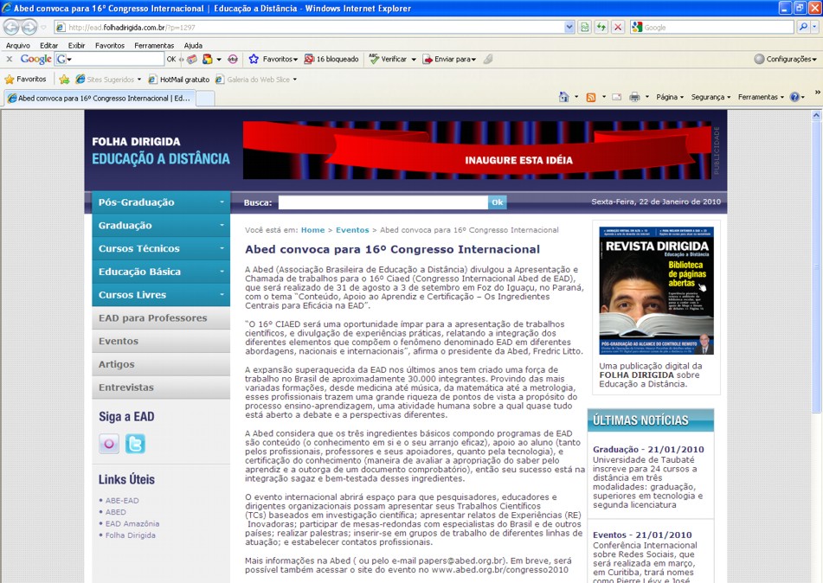
Task: Open Eventos - 21/01/2010 news headline
Action: pyautogui.click(x=642, y=535)
